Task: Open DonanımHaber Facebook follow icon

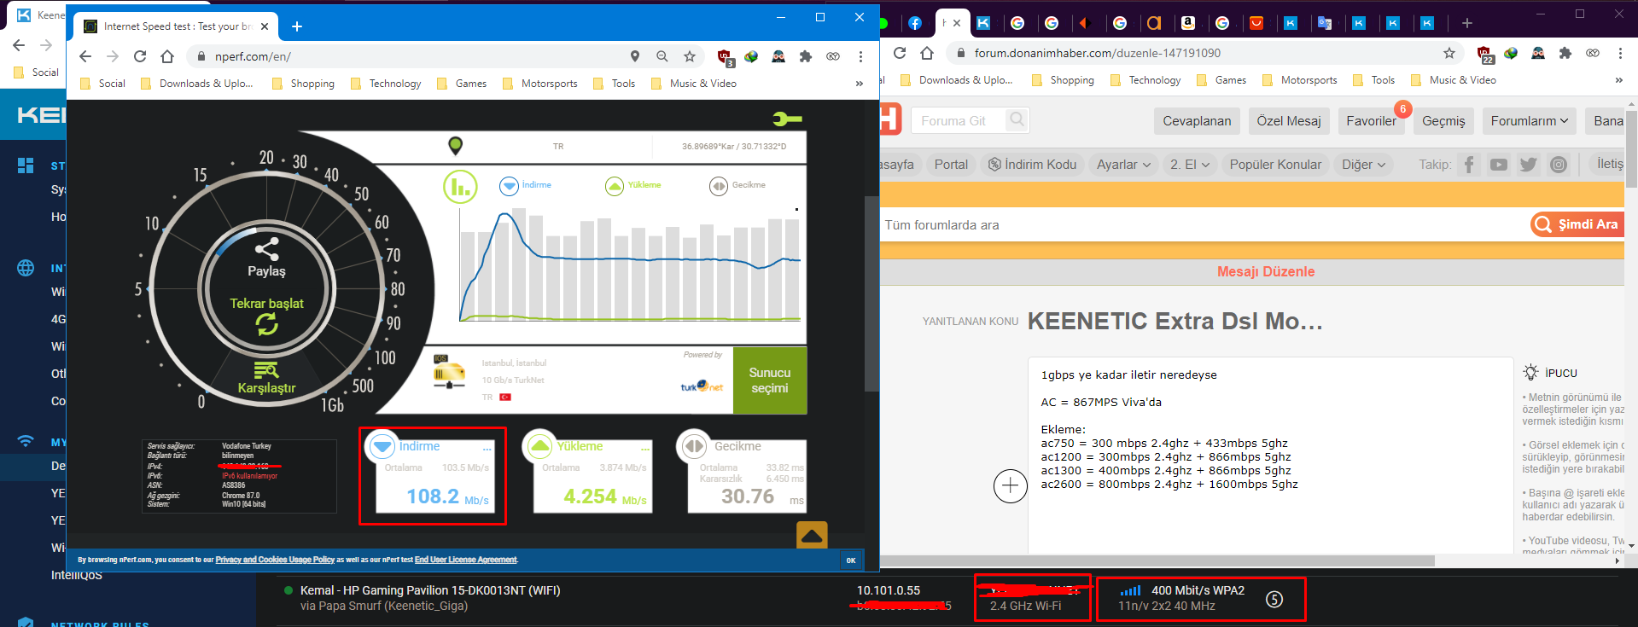Action: 1469,165
